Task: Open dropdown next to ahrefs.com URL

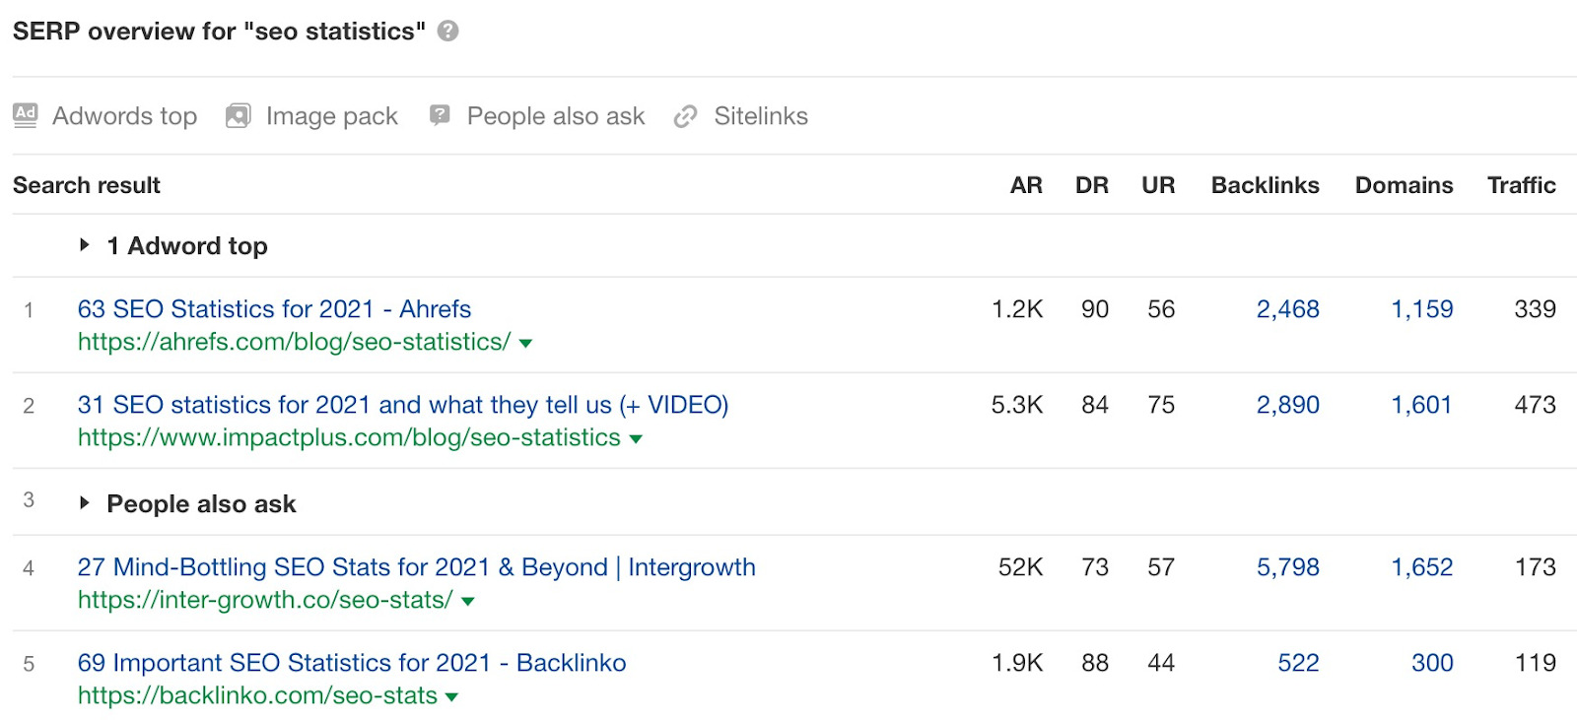Action: click(526, 343)
